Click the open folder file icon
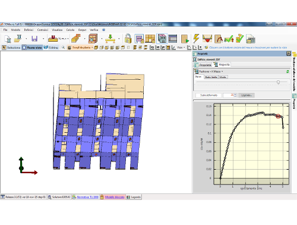Screen dimensions: 297x225 point(18,39)
